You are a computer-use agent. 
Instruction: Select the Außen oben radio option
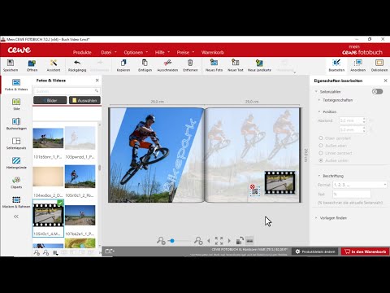(x=321, y=146)
